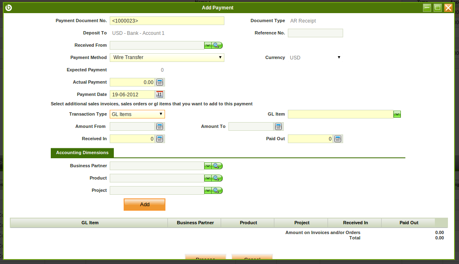Image resolution: width=459 pixels, height=264 pixels.
Task: Open the Payment Date calendar picker
Action: click(160, 95)
